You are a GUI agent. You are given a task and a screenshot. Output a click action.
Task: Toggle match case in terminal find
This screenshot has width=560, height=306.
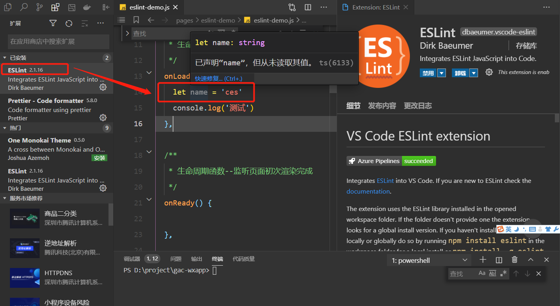coord(482,273)
